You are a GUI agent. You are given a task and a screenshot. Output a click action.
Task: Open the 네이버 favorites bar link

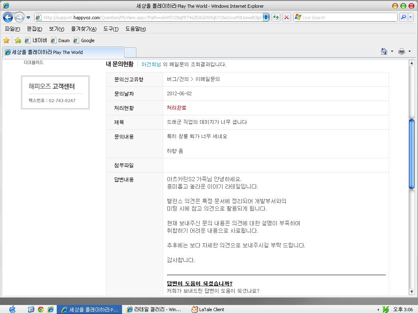[36, 40]
